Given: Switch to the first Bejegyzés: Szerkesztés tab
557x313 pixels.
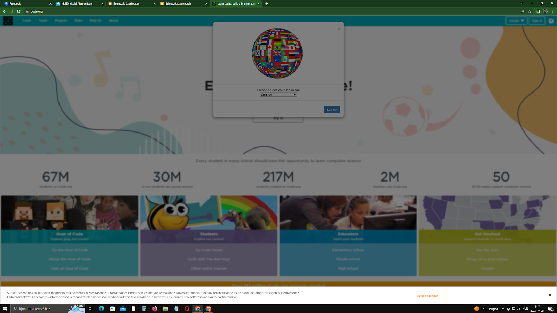Looking at the screenshot, I should point(132,4).
